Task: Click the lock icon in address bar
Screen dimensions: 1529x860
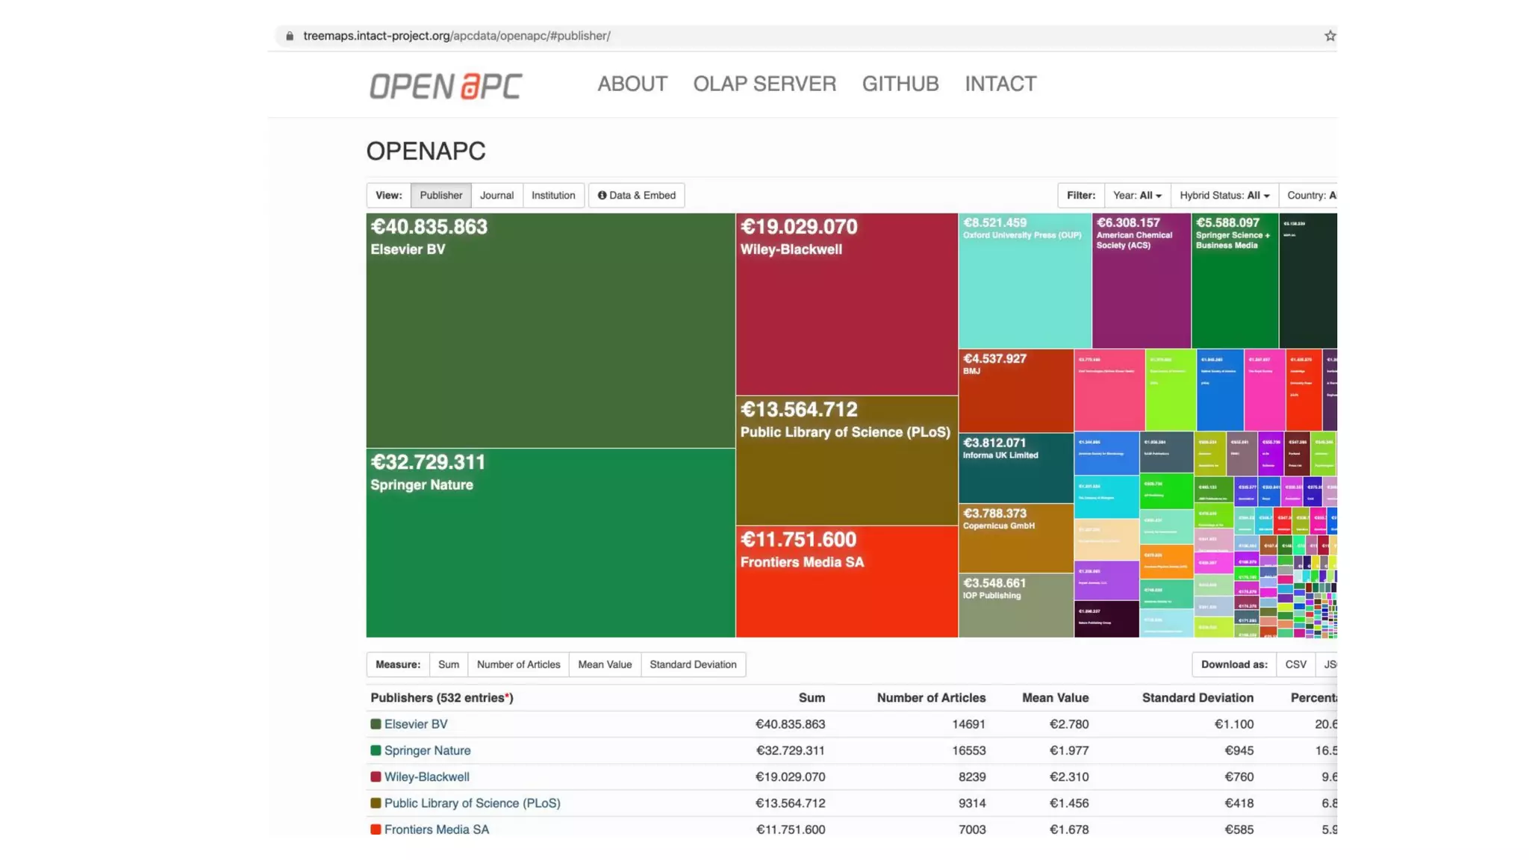Action: pos(290,36)
